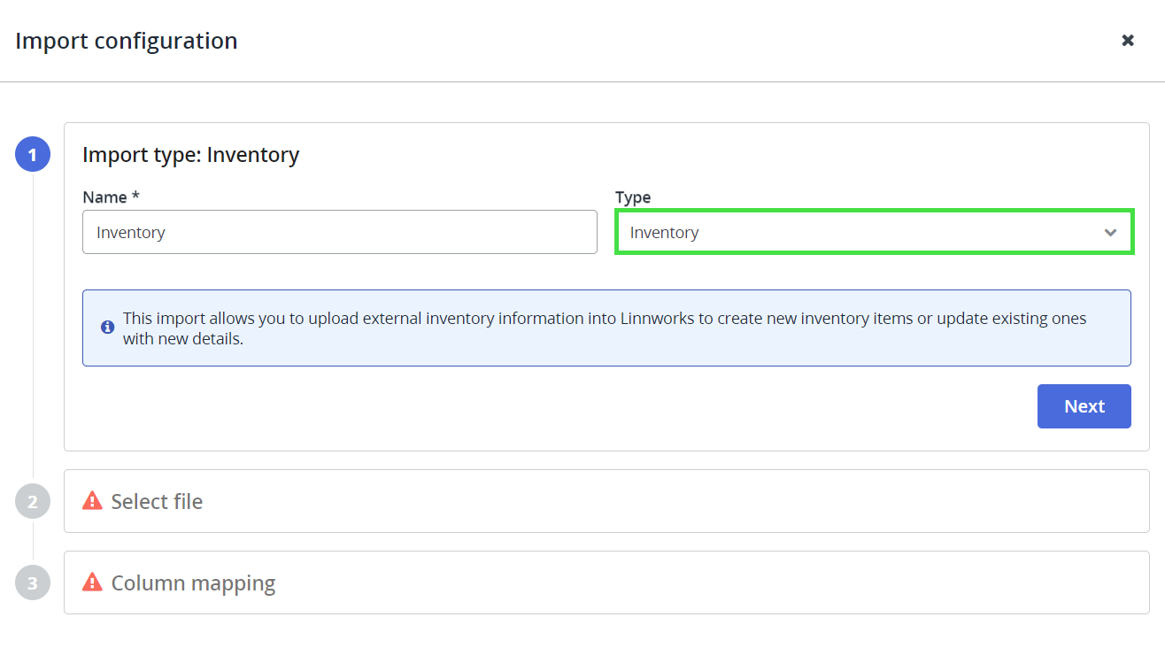Click the step 1 circle indicator

pos(33,155)
